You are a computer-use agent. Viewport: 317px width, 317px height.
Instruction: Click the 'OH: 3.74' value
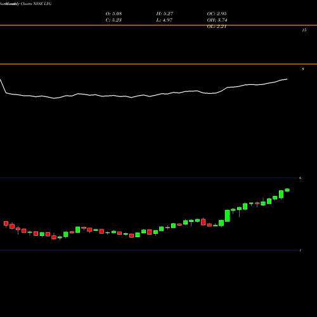click(x=217, y=20)
